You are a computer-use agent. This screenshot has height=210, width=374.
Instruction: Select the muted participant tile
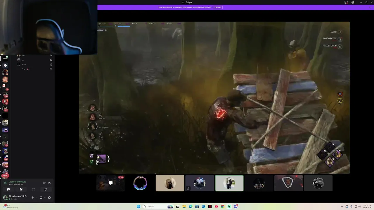(200, 183)
